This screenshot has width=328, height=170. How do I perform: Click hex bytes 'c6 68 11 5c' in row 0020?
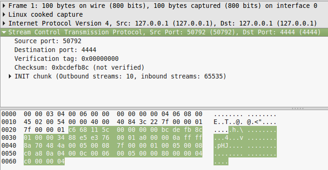pos(89,130)
